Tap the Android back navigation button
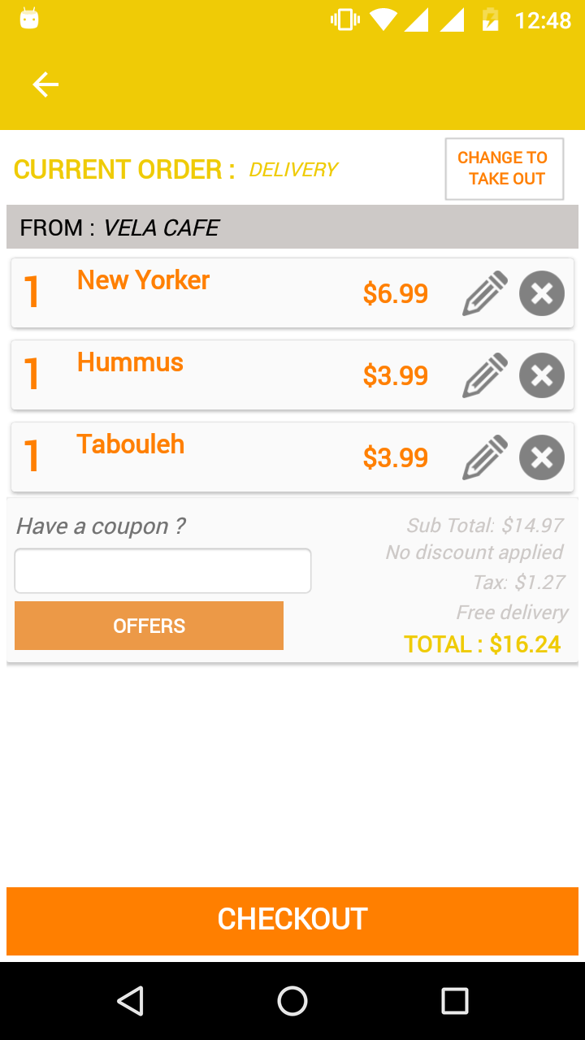Image resolution: width=585 pixels, height=1040 pixels. [130, 1001]
